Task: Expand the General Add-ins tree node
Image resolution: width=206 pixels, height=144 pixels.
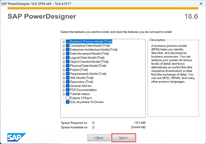Action: (64, 86)
